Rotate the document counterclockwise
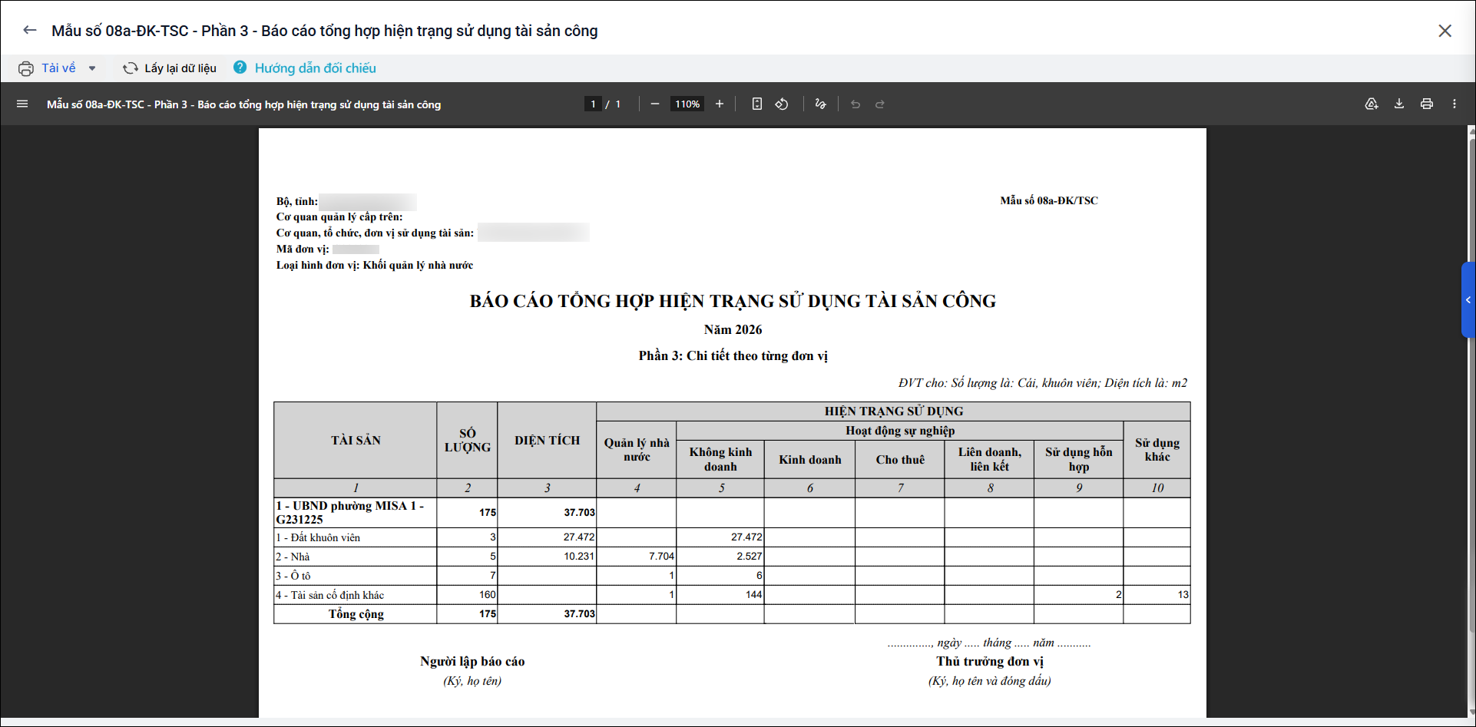The width and height of the screenshot is (1476, 727). [782, 104]
